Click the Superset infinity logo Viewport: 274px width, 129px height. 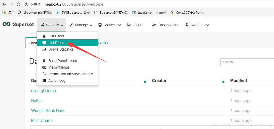tap(6, 24)
